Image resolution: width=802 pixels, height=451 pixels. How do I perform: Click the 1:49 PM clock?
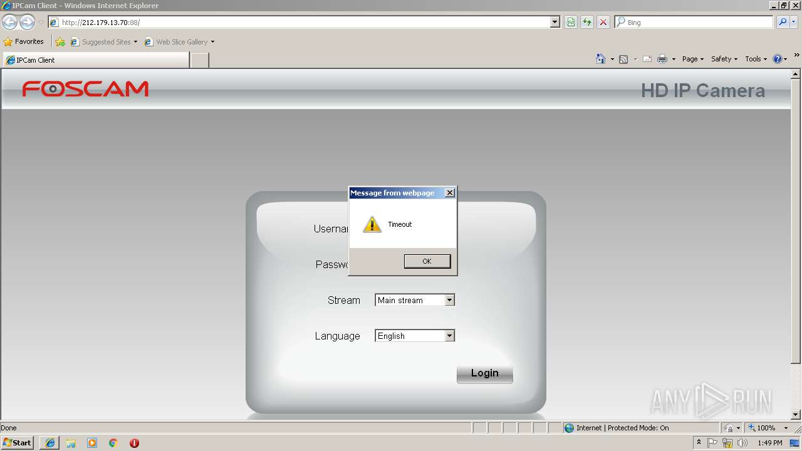[770, 443]
